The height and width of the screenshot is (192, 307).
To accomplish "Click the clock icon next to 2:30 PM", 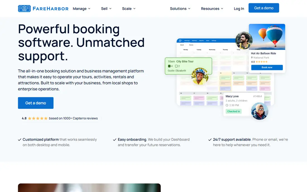I will (x=227, y=105).
